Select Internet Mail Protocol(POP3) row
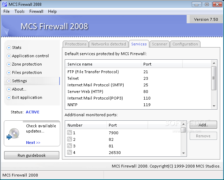Image resolution: width=224 pixels, height=180 pixels. [138, 98]
